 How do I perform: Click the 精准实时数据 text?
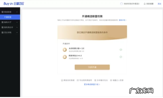69,80
